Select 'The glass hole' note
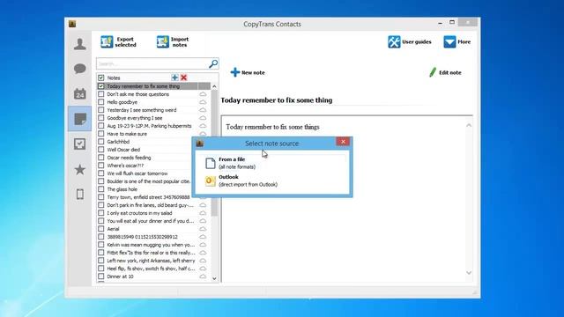564x317 pixels. click(x=122, y=189)
